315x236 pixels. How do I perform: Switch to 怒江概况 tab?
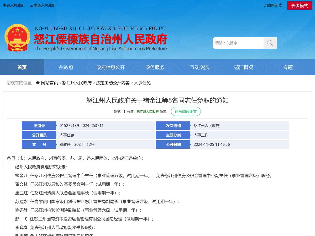point(244,67)
